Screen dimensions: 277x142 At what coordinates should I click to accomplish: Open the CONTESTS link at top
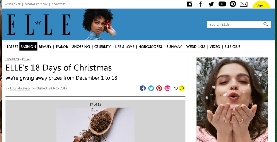58,4
